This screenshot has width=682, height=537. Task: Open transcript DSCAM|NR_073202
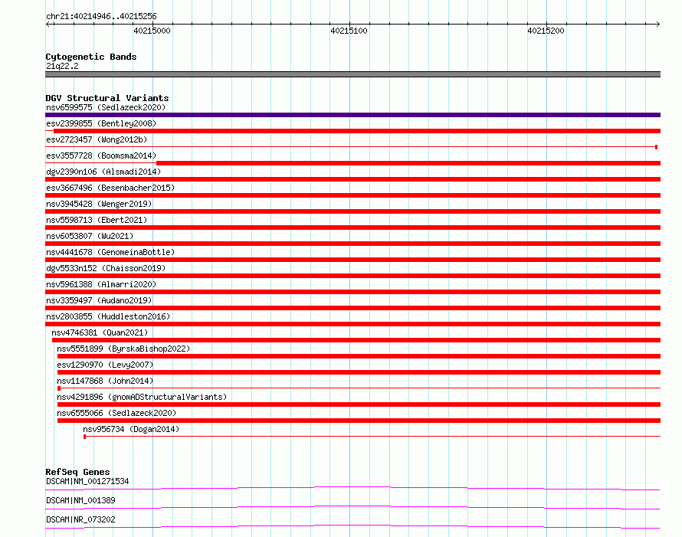click(x=80, y=519)
